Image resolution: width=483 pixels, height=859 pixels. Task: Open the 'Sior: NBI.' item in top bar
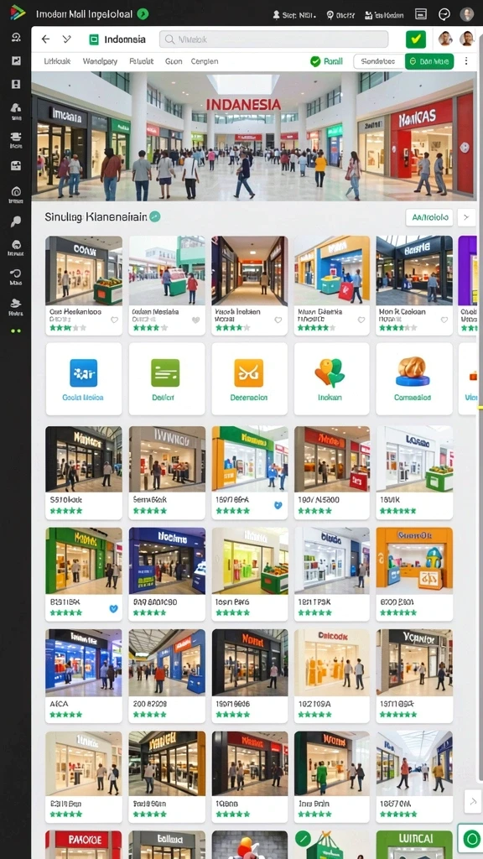click(x=293, y=15)
